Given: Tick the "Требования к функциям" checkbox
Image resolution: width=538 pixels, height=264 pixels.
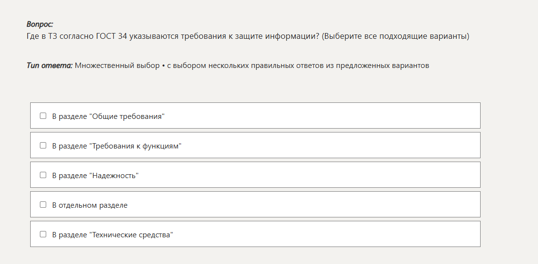Looking at the screenshot, I should click(43, 146).
